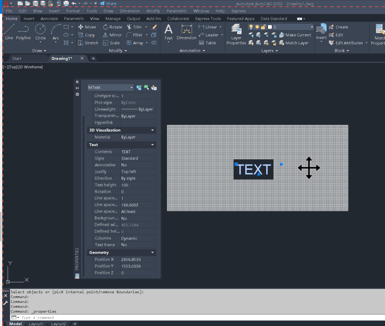Open the MText object type dropdown

tap(132, 87)
